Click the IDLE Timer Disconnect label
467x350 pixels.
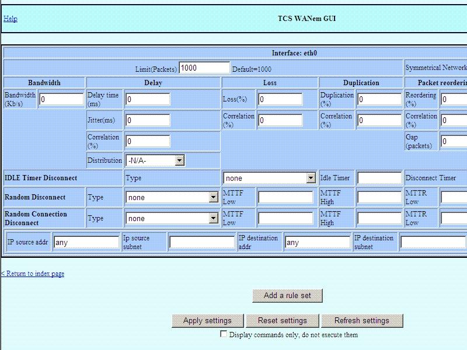pos(41,178)
